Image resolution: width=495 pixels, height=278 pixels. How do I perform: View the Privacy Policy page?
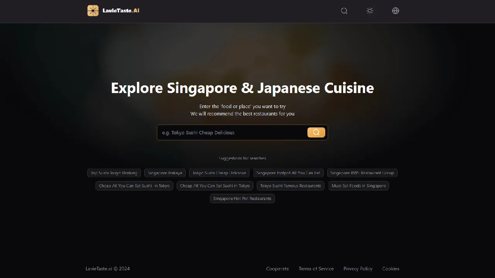(358, 269)
